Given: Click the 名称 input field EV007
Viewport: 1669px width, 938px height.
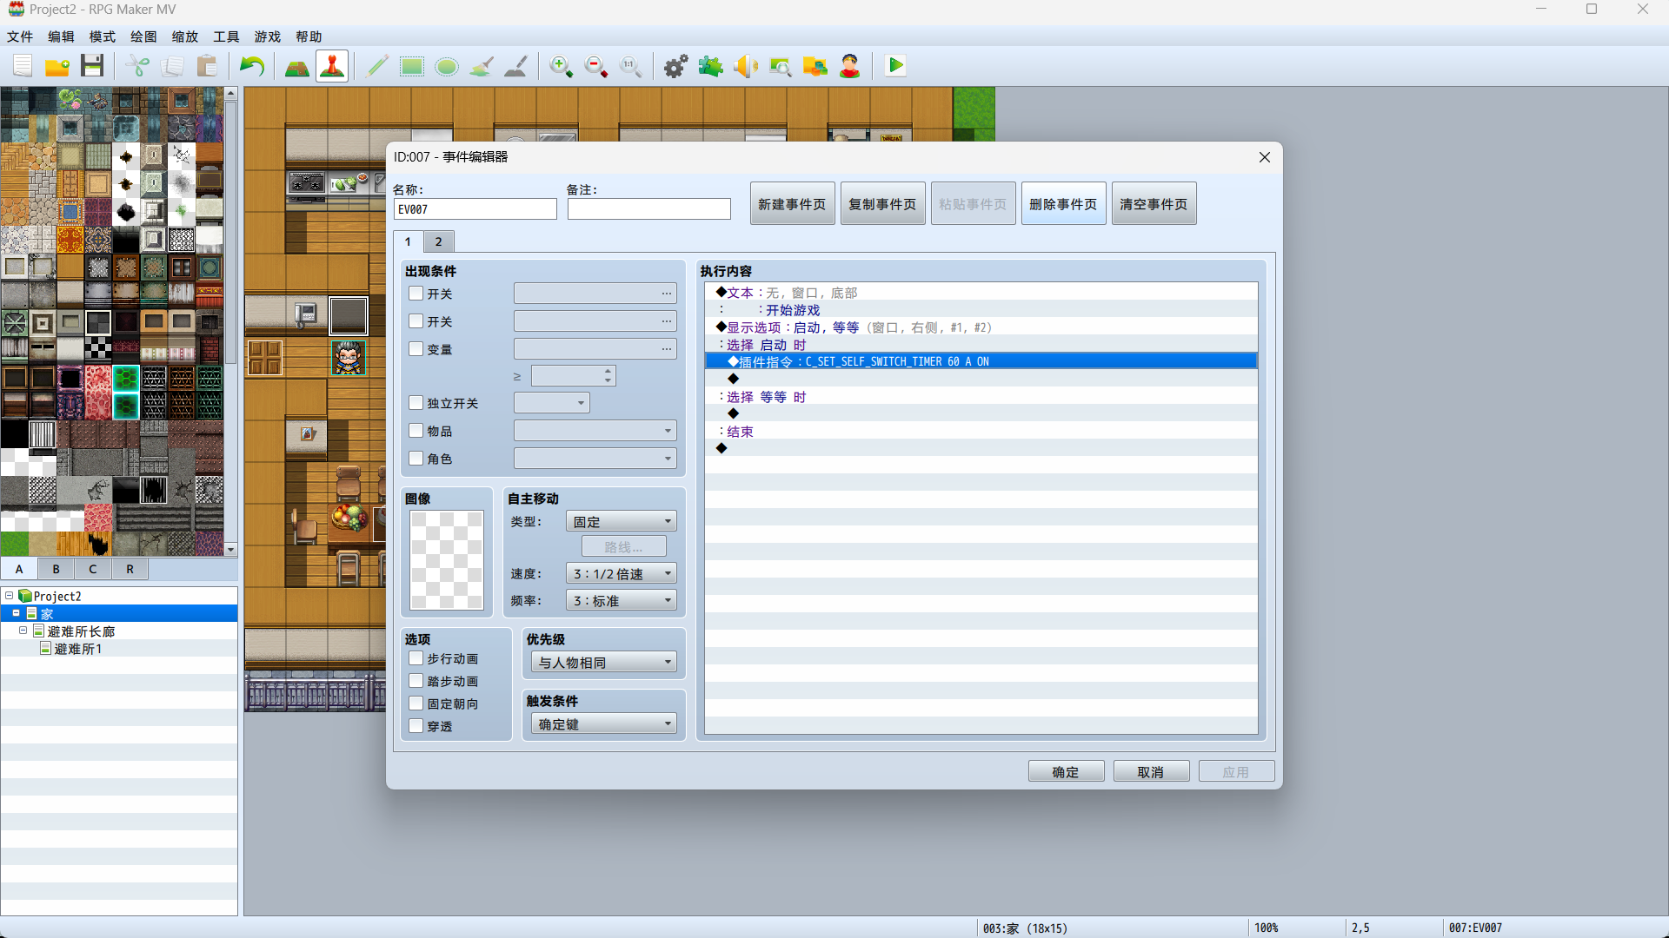Looking at the screenshot, I should click(x=475, y=209).
